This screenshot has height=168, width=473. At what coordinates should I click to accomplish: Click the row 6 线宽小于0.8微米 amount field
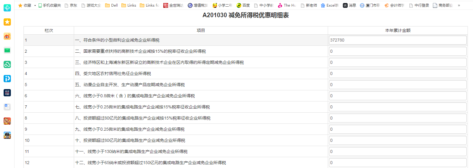click(x=398, y=96)
